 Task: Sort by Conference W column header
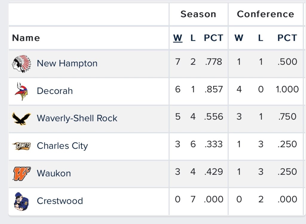pos(239,38)
